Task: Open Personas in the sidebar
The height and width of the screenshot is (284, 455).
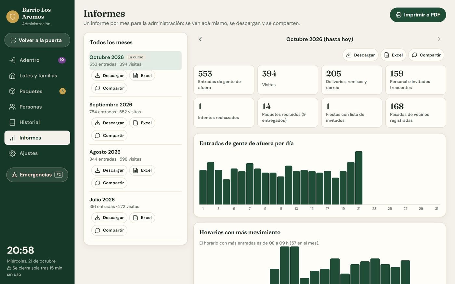Action: pyautogui.click(x=37, y=107)
